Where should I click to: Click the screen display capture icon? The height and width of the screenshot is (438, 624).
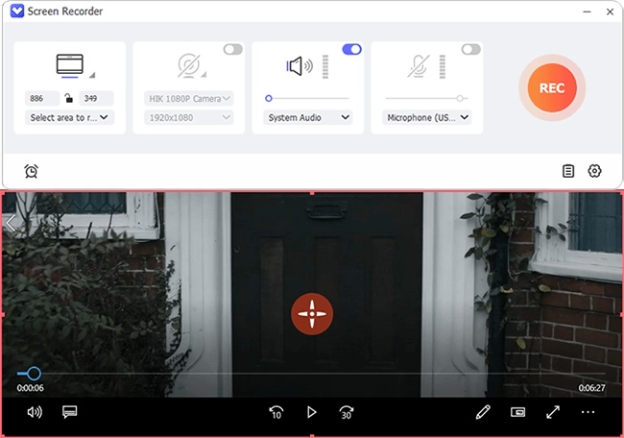pyautogui.click(x=70, y=65)
